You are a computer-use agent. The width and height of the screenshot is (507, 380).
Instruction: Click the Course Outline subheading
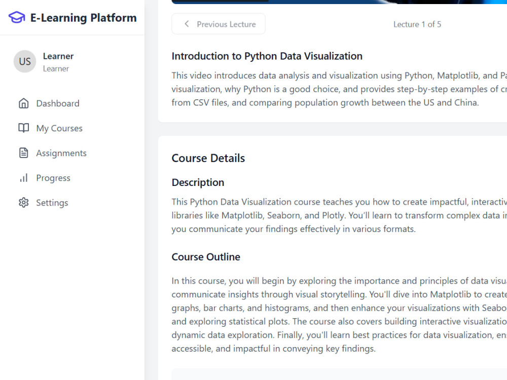(206, 257)
